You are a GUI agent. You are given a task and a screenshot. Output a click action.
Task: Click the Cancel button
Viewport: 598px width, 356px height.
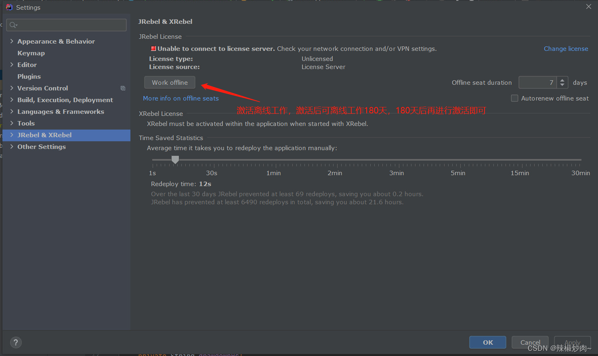pos(530,342)
